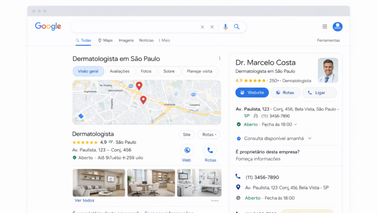Switch to the Imagens tab
Viewport: 378px width, 213px height.
[126, 40]
